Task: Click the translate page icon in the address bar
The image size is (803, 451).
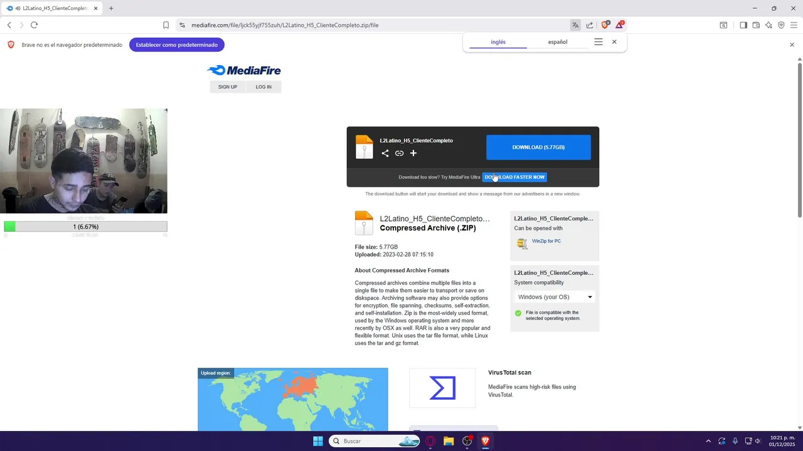Action: [x=575, y=25]
